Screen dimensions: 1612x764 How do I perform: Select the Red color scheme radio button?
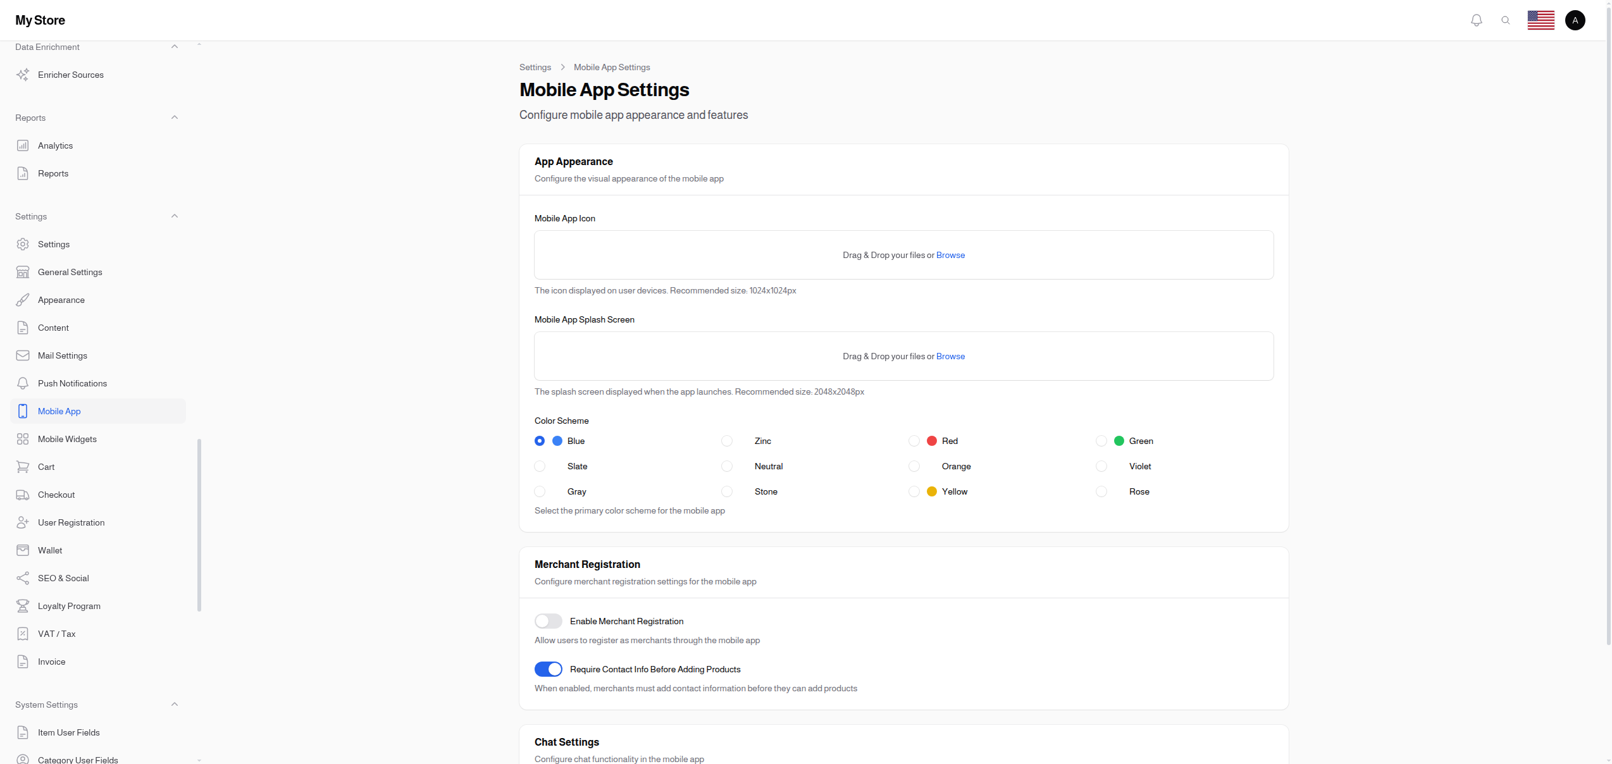(x=914, y=441)
